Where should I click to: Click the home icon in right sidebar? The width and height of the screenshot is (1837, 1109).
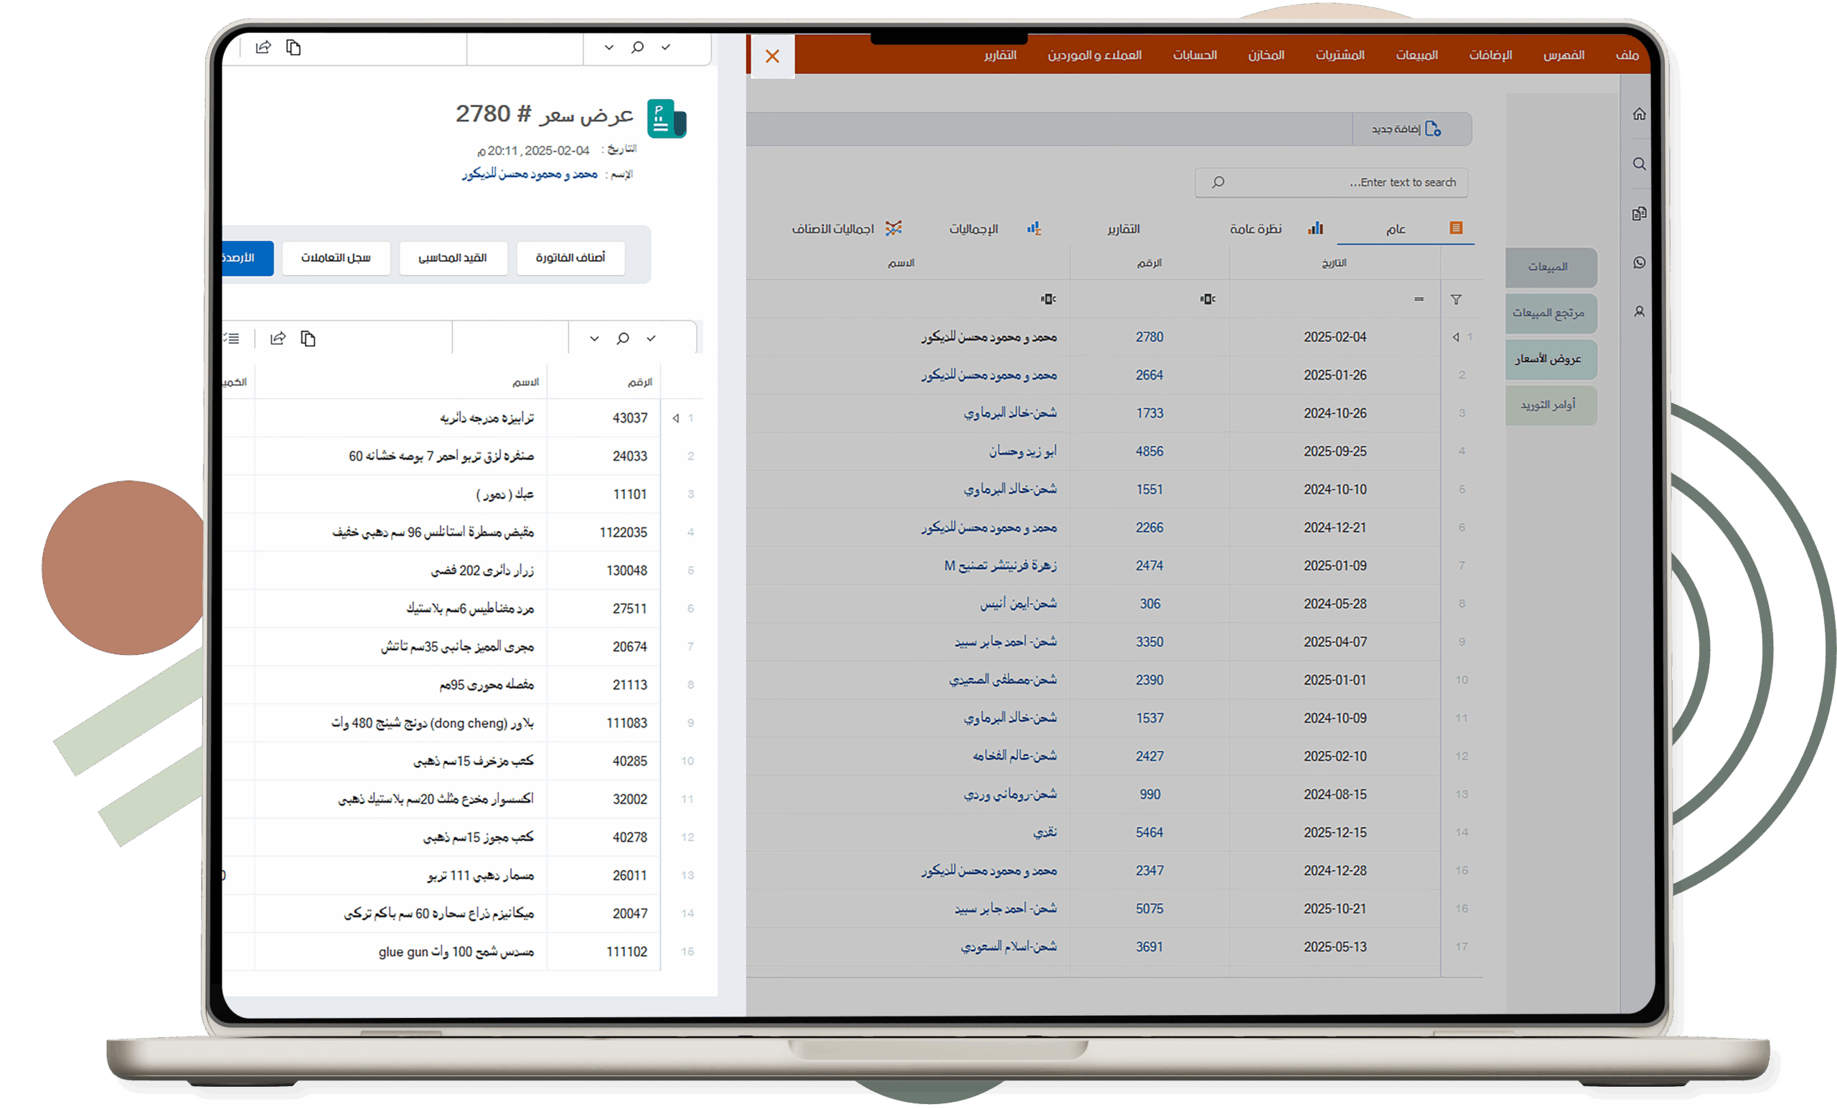tap(1639, 114)
